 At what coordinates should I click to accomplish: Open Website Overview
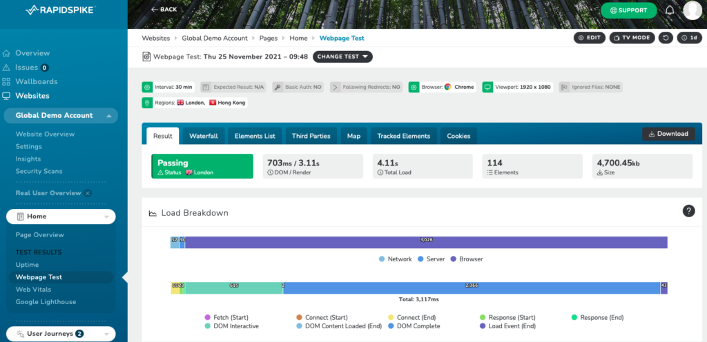click(45, 134)
